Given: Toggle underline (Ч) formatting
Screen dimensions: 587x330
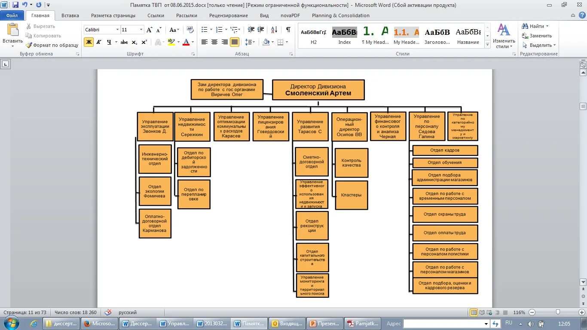Looking at the screenshot, I should pyautogui.click(x=109, y=42).
